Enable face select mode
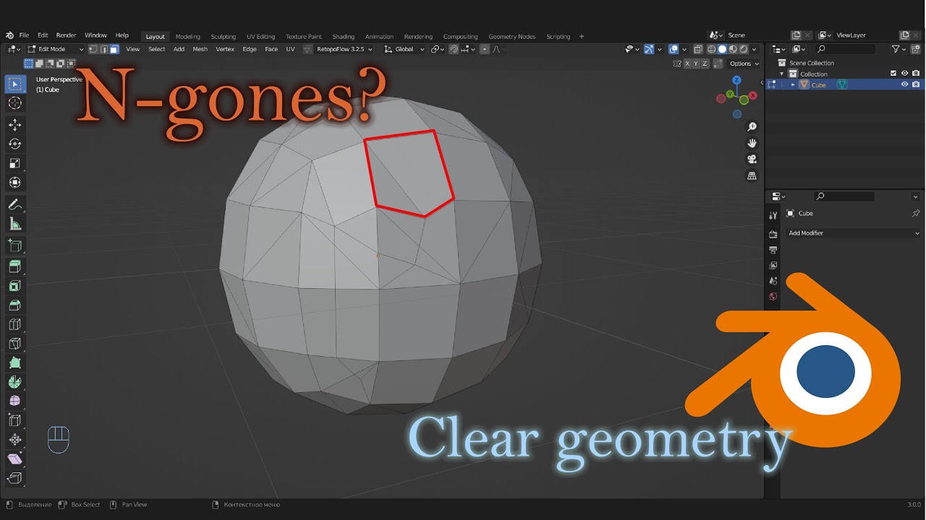Screen dimensions: 926x520 (x=114, y=49)
